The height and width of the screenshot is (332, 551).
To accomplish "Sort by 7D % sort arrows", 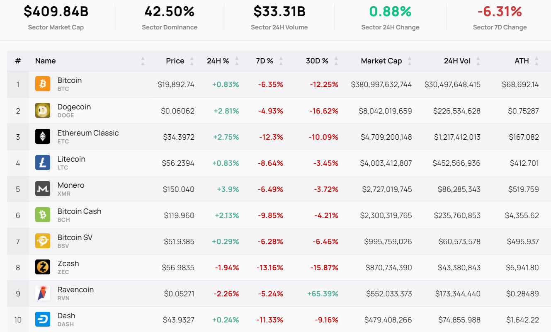I will [281, 61].
